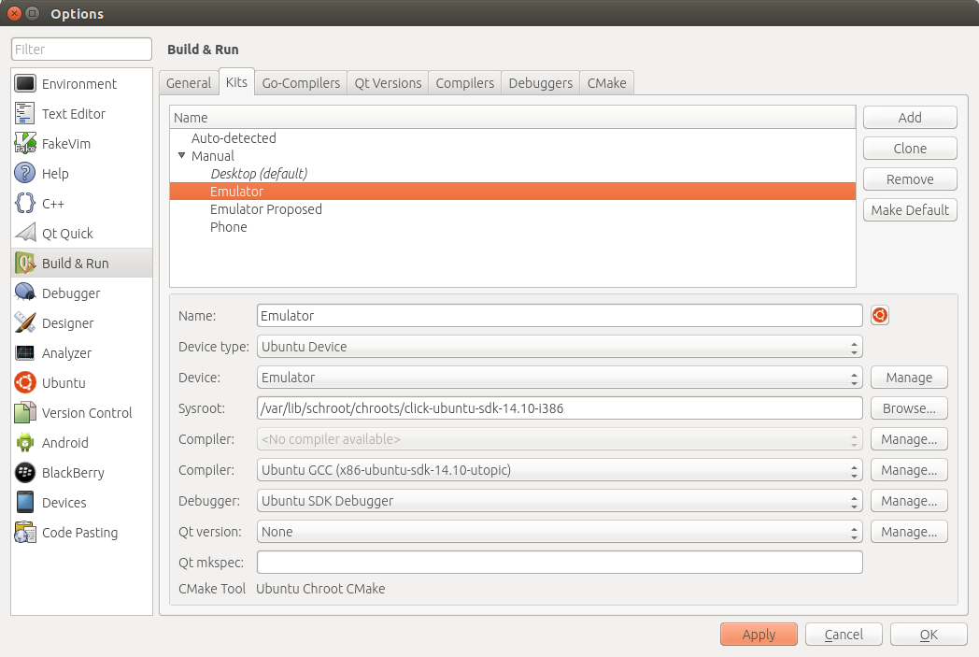
Task: Collapse the Manual kits tree group
Action: pos(182,156)
